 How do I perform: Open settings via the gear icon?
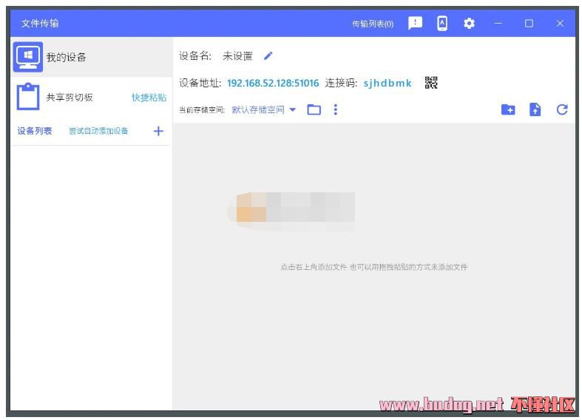(x=469, y=23)
